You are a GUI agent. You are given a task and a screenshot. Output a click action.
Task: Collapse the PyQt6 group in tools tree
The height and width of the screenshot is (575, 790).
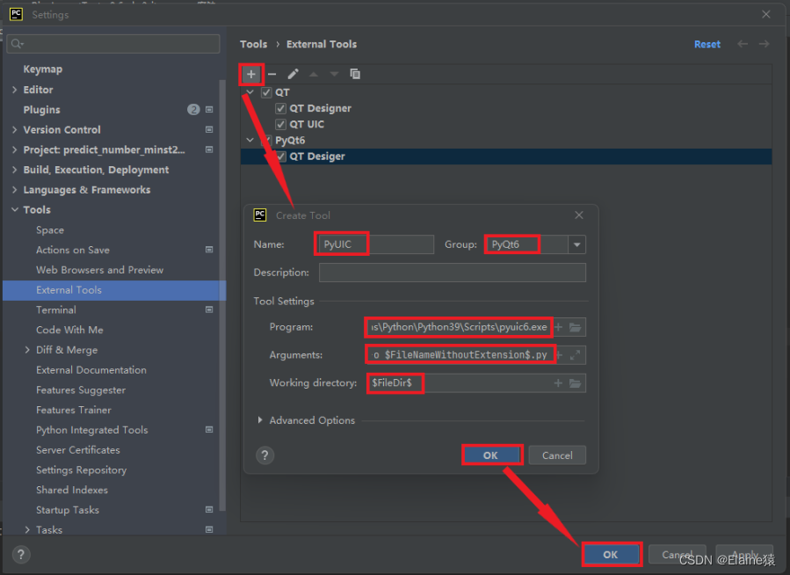(x=250, y=140)
